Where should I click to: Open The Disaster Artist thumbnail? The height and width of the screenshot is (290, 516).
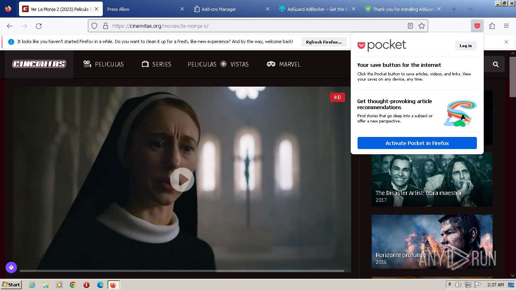432,180
